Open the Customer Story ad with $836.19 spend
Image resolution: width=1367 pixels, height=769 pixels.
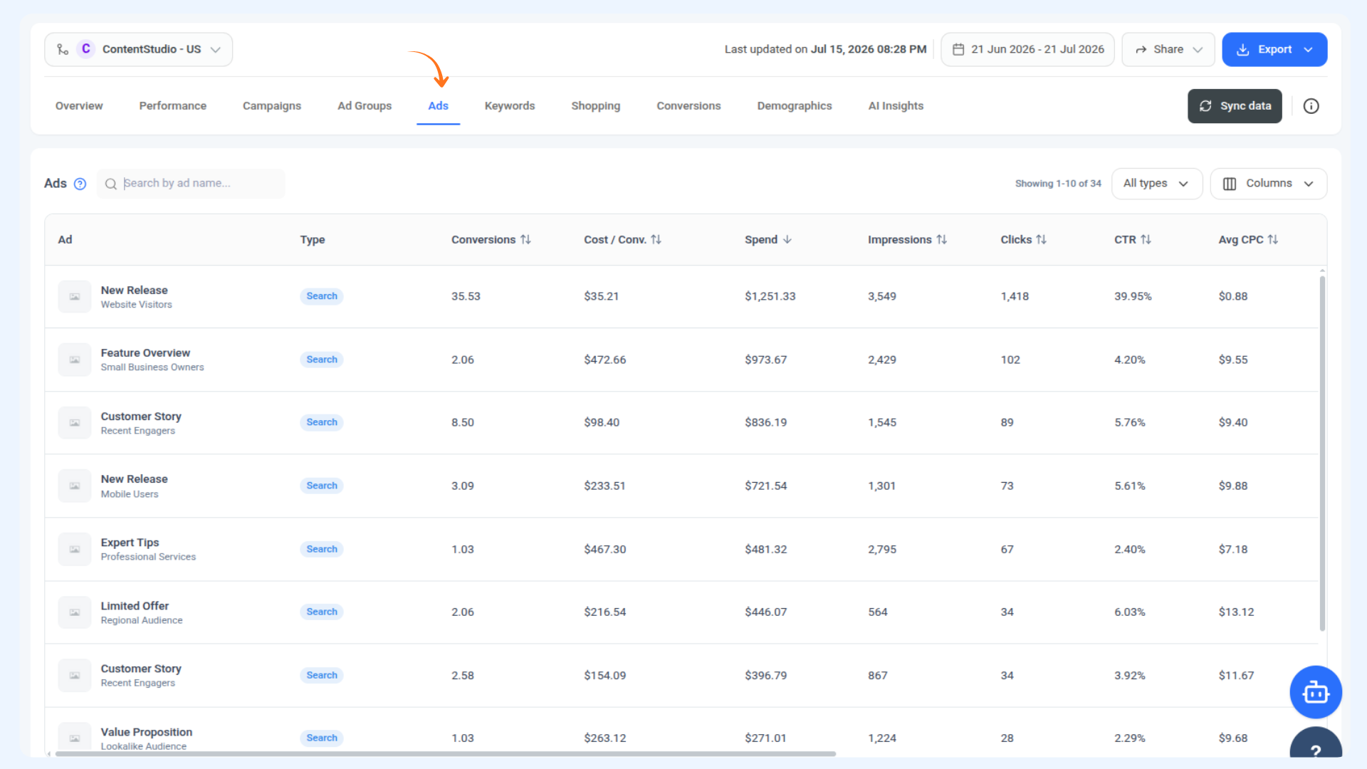pos(141,417)
